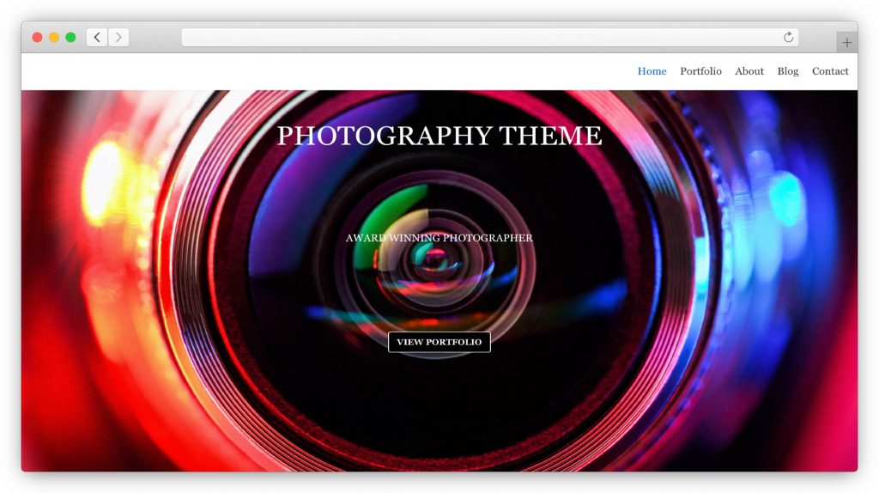The height and width of the screenshot is (493, 879).
Task: Open the Blog nav link
Action: click(x=788, y=71)
